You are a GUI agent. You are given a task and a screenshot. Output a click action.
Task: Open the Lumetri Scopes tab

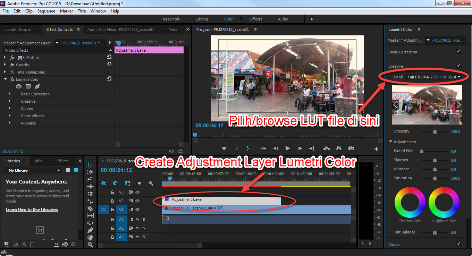pos(18,29)
